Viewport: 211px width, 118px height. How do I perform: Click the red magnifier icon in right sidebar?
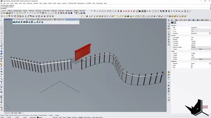168,32
